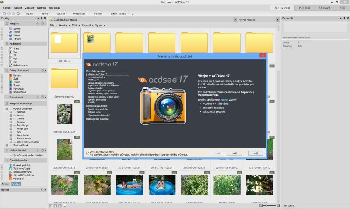Click rotate-right icon in bottom toolbar
The image size is (350, 209).
60,206
